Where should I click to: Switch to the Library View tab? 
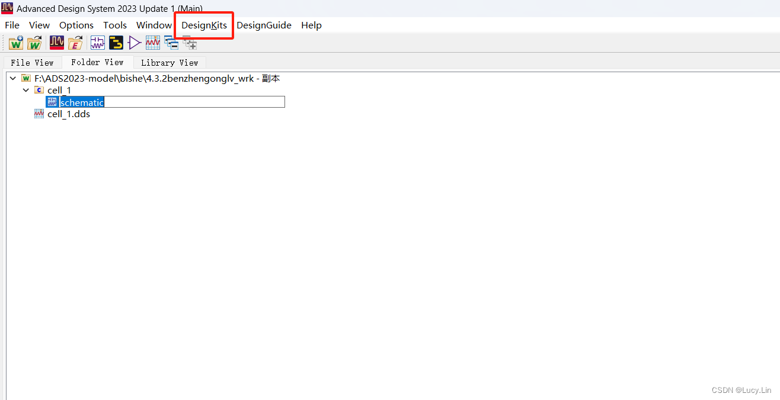click(x=170, y=62)
